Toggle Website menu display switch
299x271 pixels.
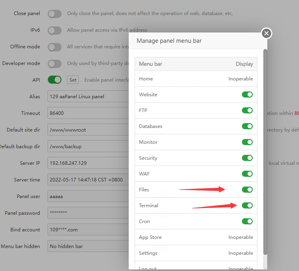(x=247, y=95)
